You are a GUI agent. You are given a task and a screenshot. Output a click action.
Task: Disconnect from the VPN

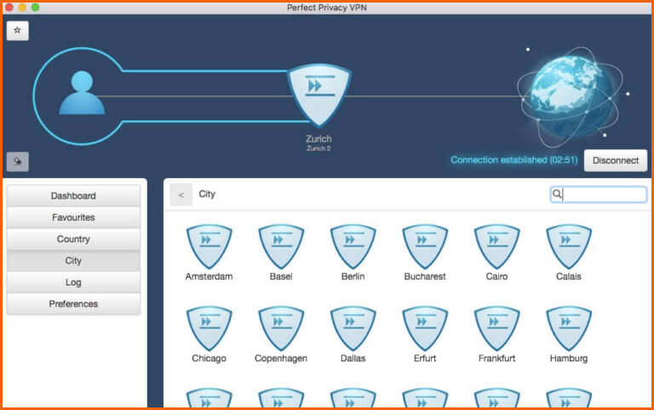tap(616, 161)
